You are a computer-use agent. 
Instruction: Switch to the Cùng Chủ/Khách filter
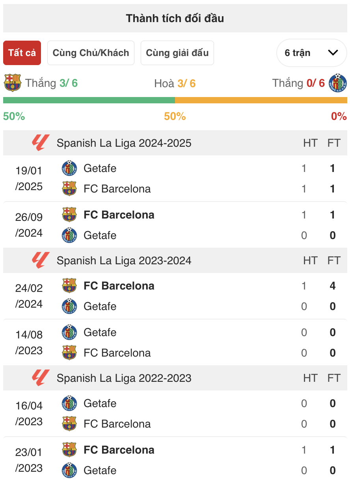pyautogui.click(x=91, y=53)
